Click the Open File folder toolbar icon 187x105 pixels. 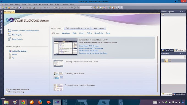[9, 7]
